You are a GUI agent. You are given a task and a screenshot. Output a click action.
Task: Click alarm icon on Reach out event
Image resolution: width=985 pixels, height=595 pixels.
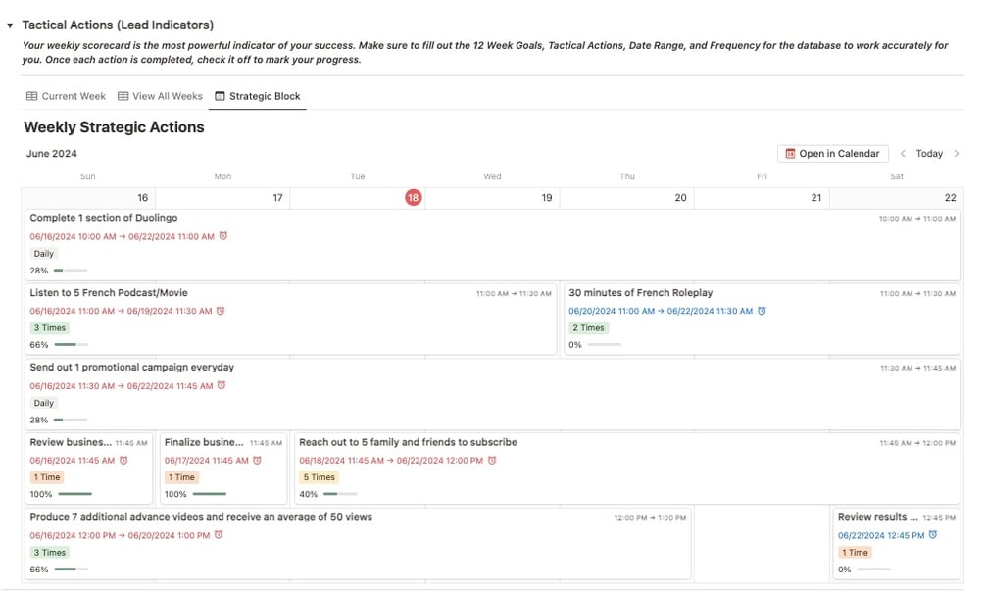492,460
